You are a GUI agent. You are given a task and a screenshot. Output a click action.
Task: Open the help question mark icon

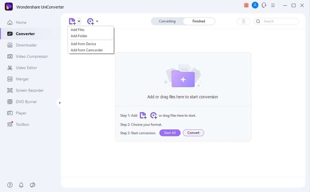(x=10, y=185)
